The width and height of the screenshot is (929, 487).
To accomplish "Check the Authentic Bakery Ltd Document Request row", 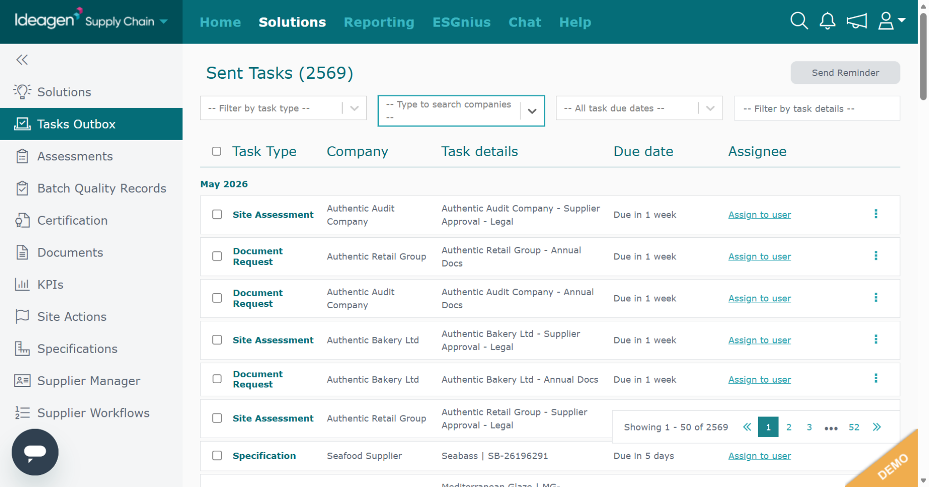I will (x=217, y=379).
